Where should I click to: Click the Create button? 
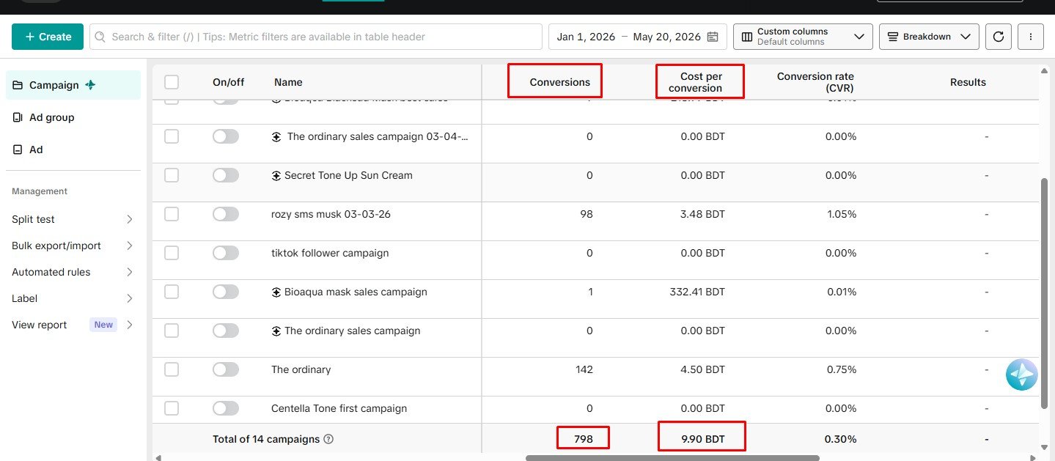[48, 37]
